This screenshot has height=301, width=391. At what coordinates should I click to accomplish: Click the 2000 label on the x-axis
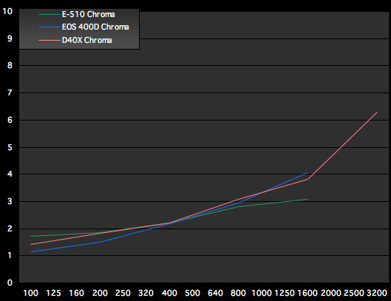330,293
